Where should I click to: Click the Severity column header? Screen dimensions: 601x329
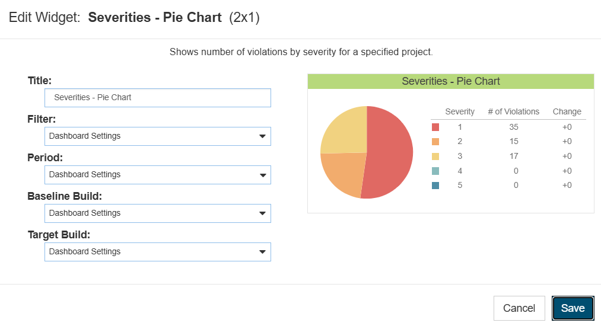[460, 111]
